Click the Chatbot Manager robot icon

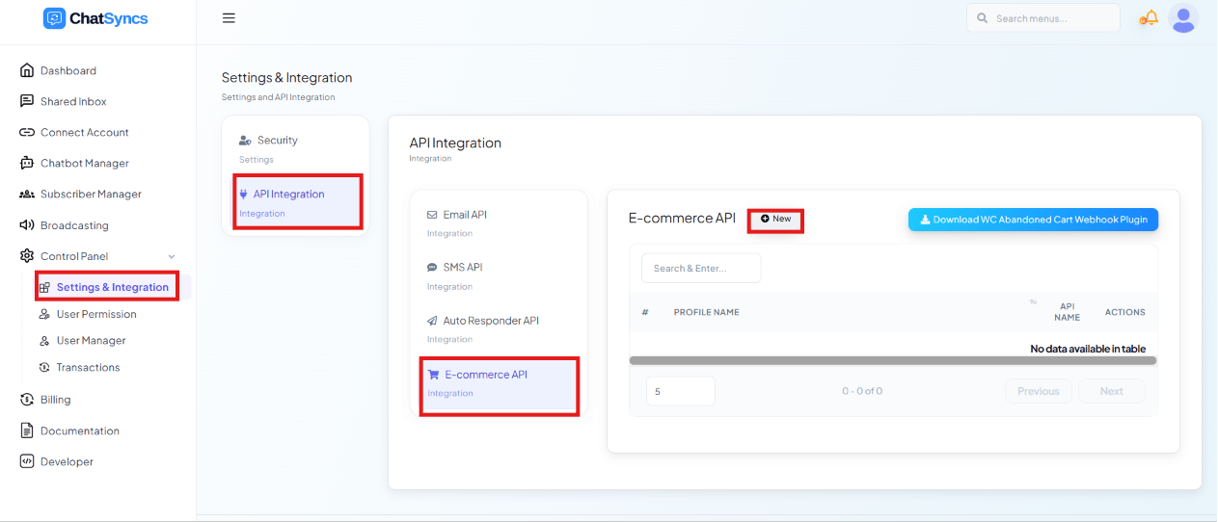[27, 163]
